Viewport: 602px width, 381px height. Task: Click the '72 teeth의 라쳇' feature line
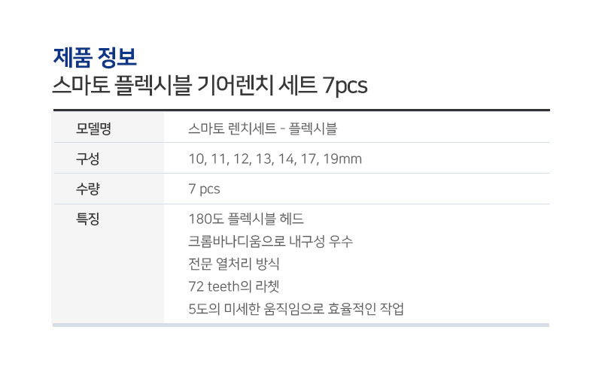click(x=234, y=286)
